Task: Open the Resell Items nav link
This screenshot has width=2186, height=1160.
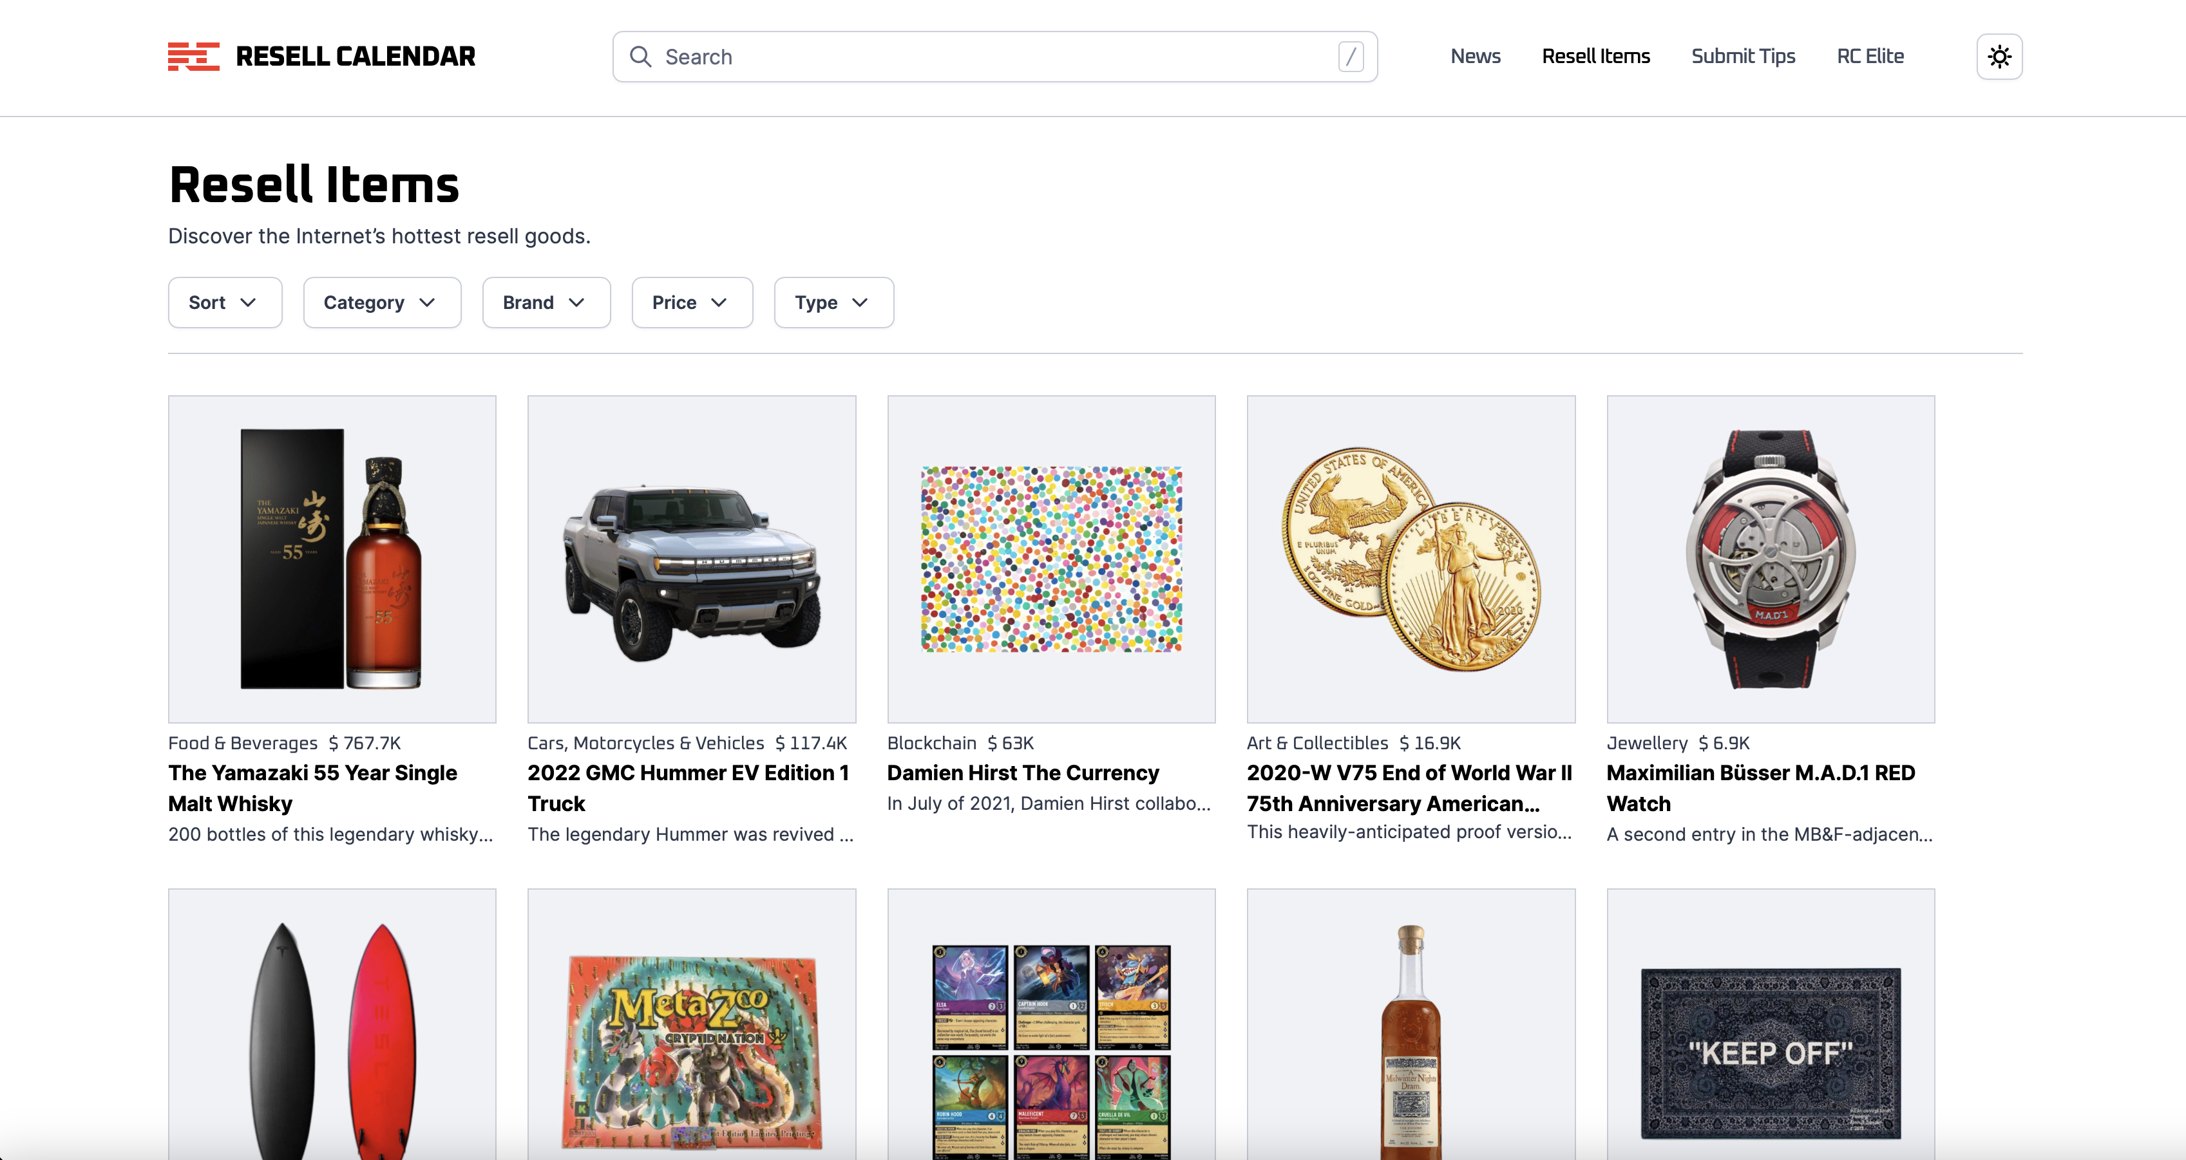Action: [1595, 56]
